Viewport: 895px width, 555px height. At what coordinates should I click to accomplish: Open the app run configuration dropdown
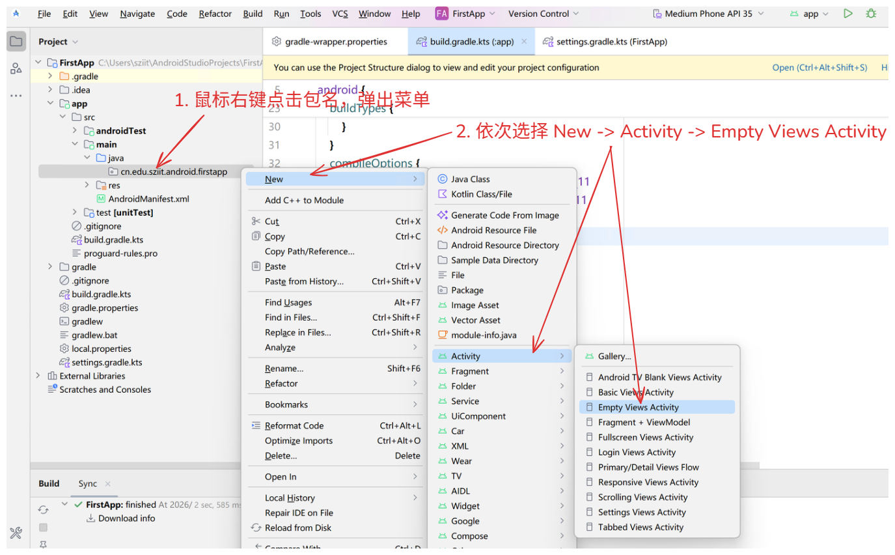(808, 14)
